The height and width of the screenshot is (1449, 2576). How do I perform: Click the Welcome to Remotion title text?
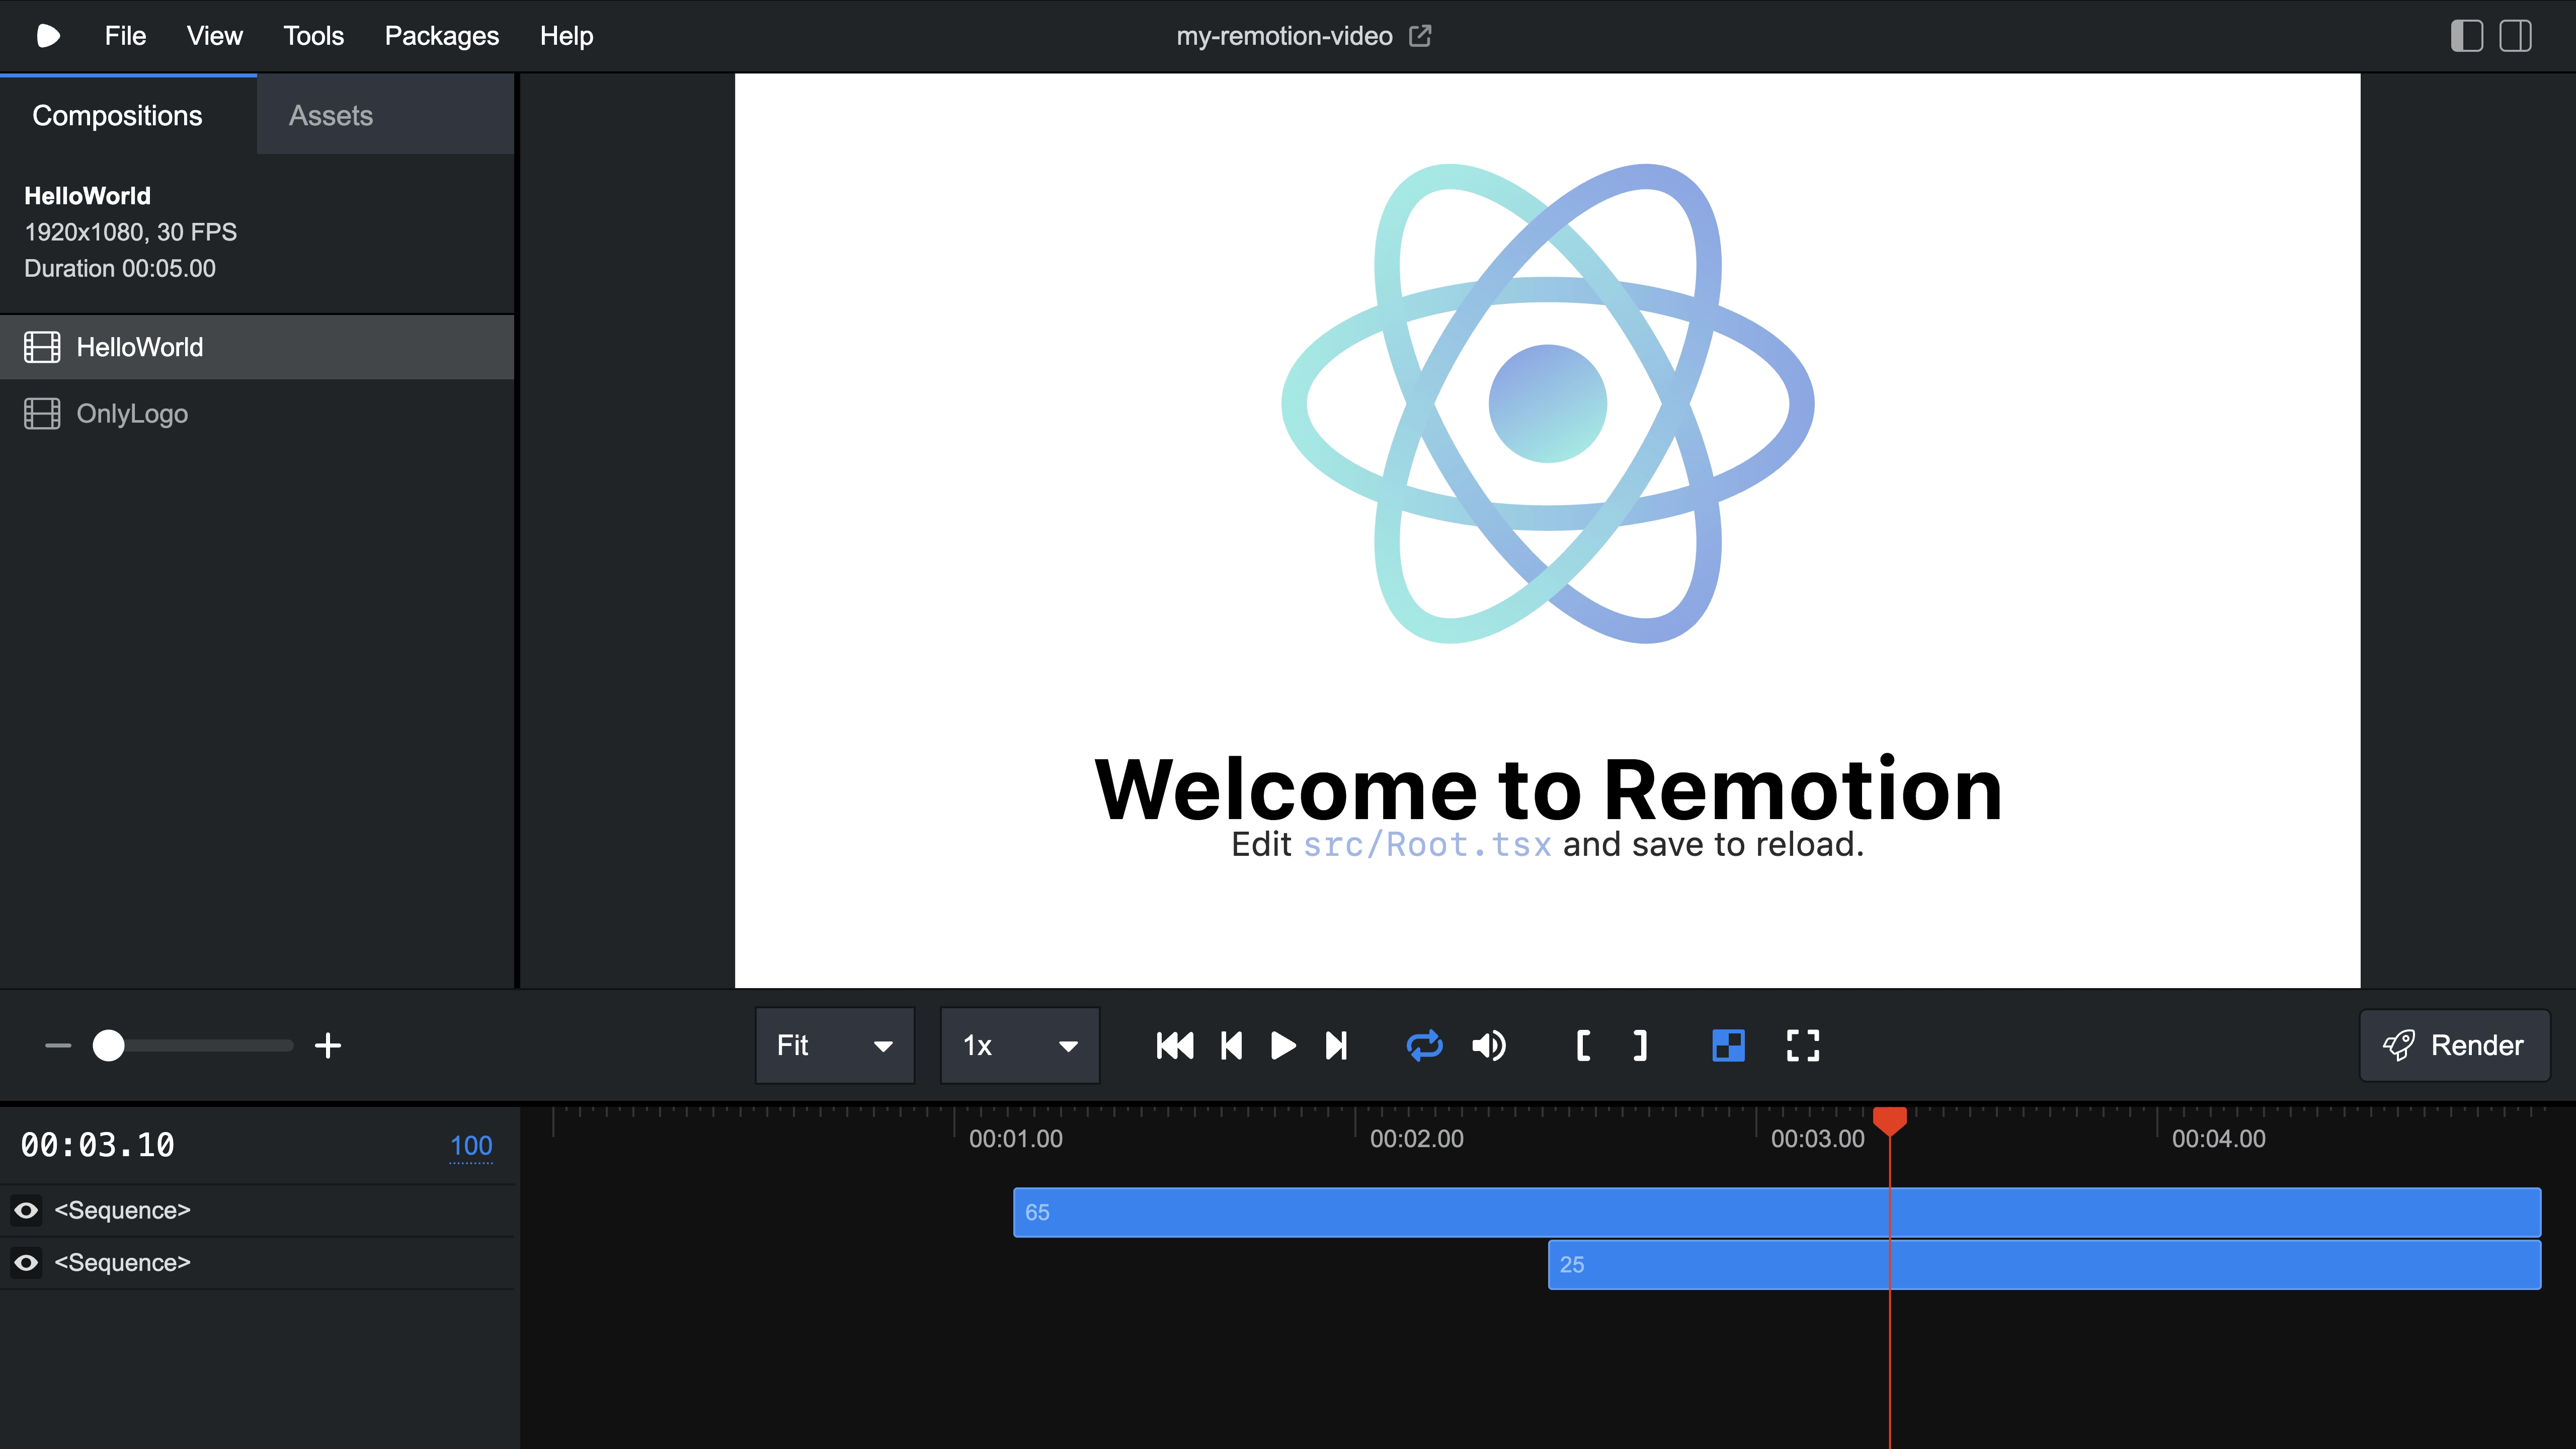point(1548,789)
